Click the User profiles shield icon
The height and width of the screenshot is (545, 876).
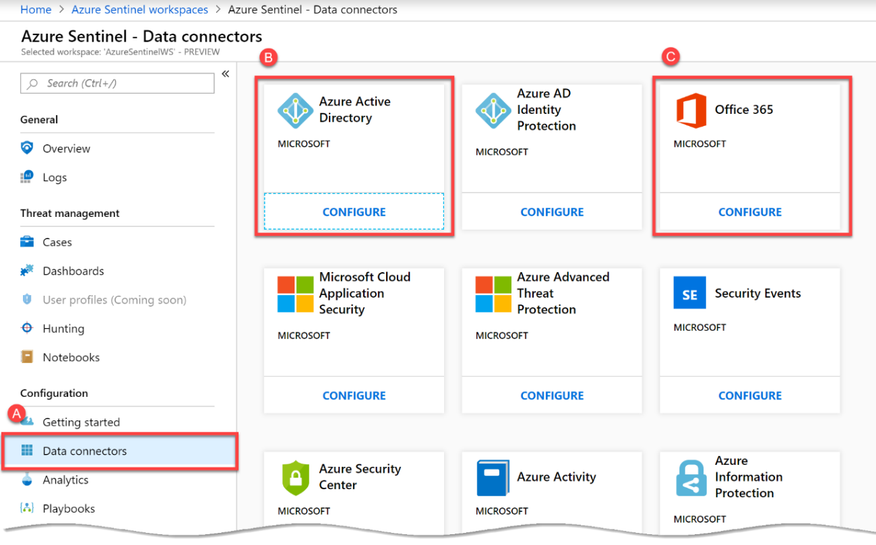[27, 300]
